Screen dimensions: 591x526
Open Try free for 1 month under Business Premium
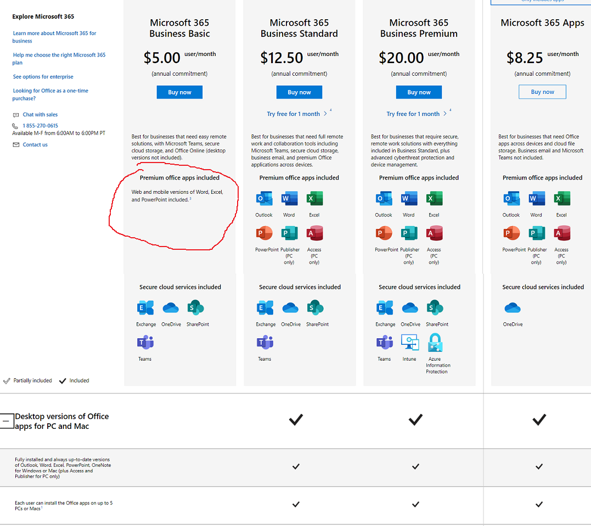416,114
